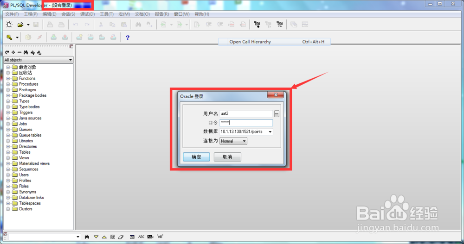Image resolution: width=464 pixels, height=244 pixels.
Task: Click the Open folder toolbar icon
Action: click(20, 25)
